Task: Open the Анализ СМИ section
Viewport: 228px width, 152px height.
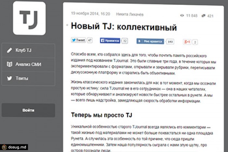Action: [28, 64]
